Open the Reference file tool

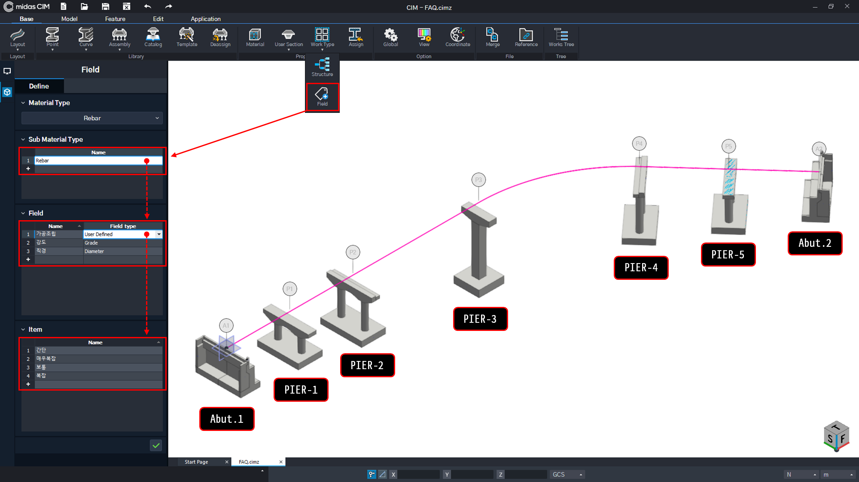coord(526,37)
